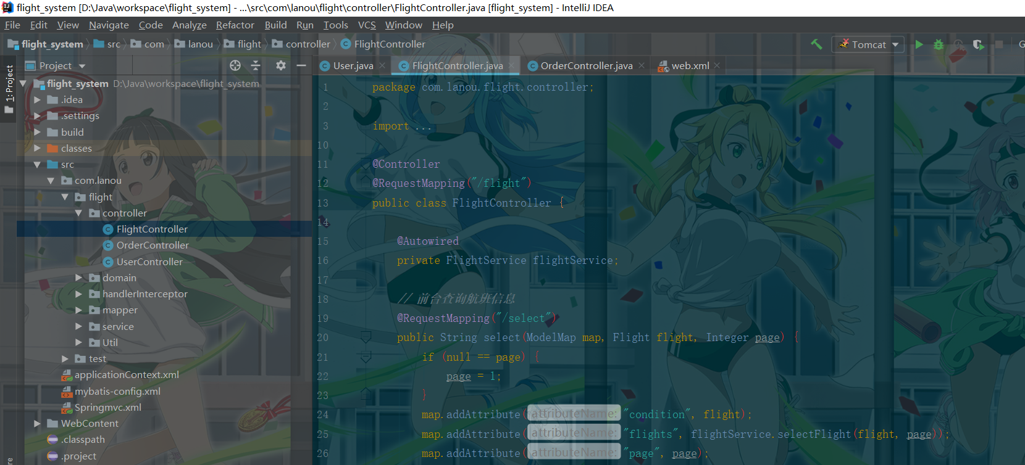Expand the build folder arrow

coord(38,132)
